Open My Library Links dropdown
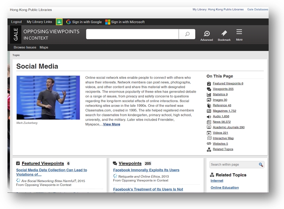Screen dimensions: 284x209 pyautogui.click(x=39, y=22)
